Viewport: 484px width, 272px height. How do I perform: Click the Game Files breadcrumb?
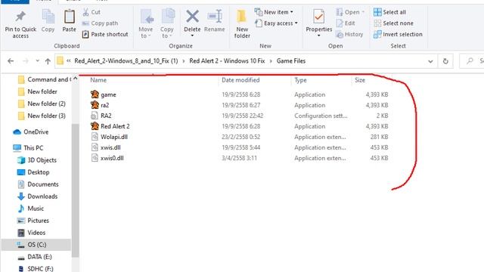(x=290, y=61)
